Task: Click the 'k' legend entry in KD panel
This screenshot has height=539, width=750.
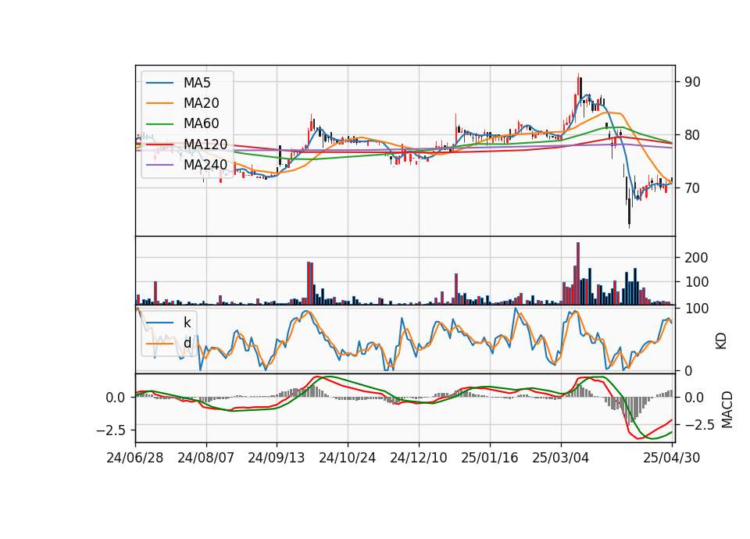Action: (187, 323)
